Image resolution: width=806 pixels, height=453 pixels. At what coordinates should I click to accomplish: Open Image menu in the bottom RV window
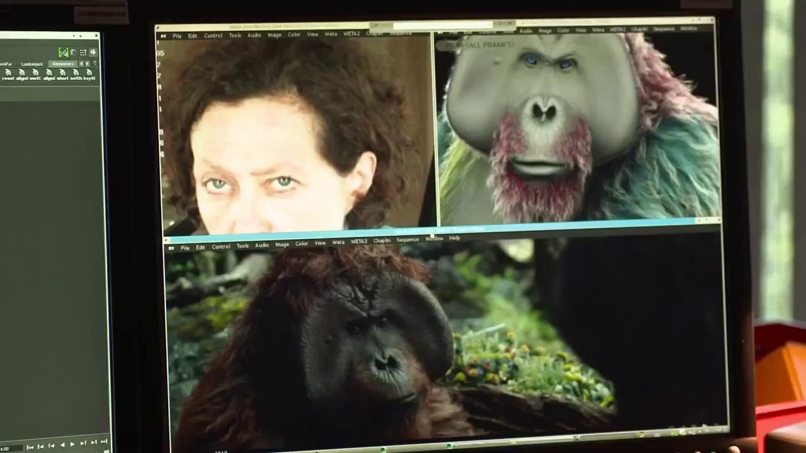coord(282,244)
